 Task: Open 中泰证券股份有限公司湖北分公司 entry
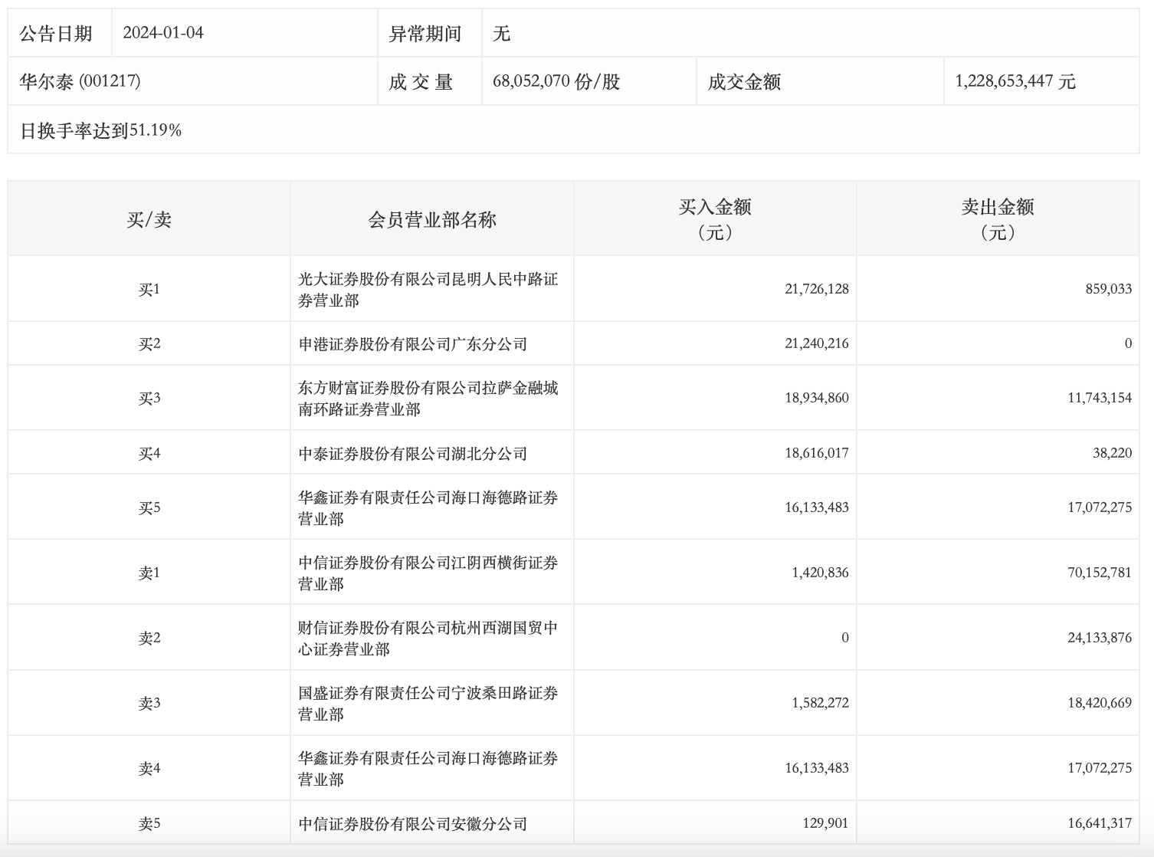[412, 454]
